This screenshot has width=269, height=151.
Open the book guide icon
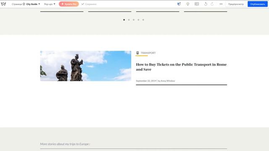click(197, 4)
